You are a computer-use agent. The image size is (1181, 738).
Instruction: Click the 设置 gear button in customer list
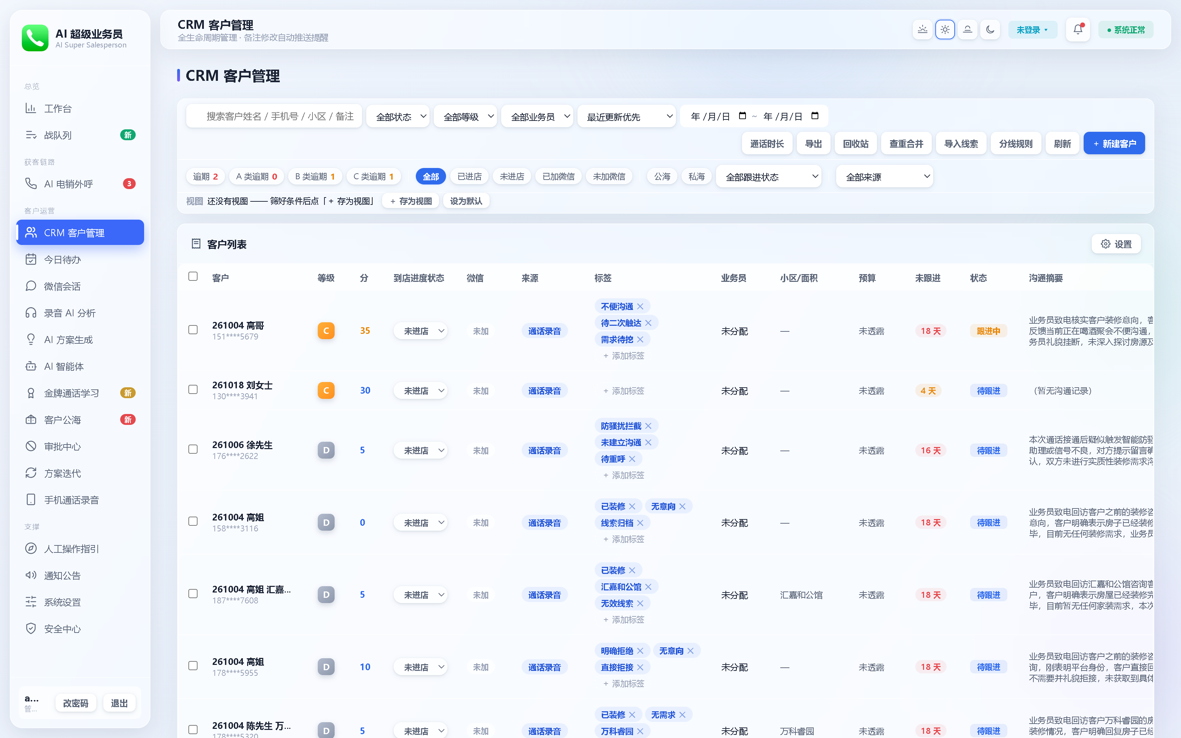pos(1116,244)
